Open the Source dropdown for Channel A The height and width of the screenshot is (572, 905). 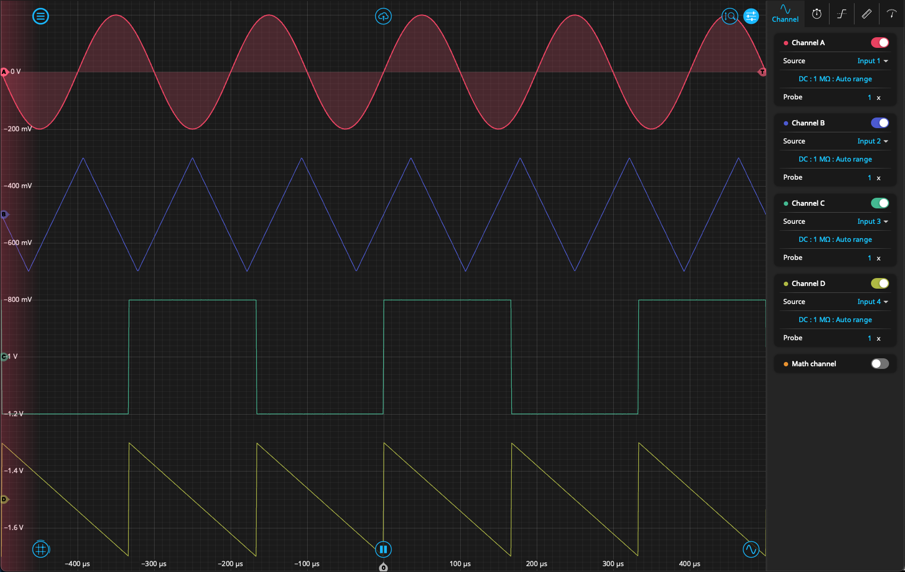(x=872, y=61)
